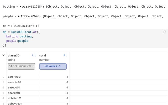Run the DuckDBClient code cell

(x=165, y=32)
